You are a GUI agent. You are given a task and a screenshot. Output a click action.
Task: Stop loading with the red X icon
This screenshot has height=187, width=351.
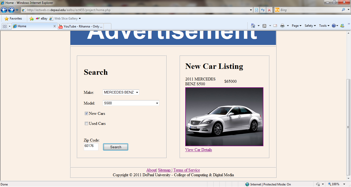269,10
